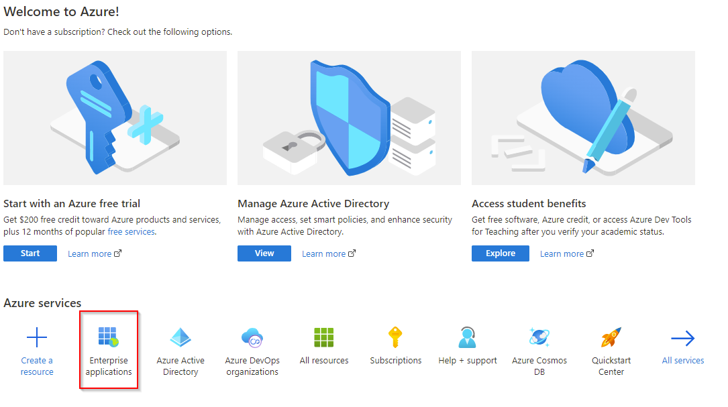Viewport: 728px width, 407px height.
Task: Open Learn more beside the View button
Action: coord(324,253)
